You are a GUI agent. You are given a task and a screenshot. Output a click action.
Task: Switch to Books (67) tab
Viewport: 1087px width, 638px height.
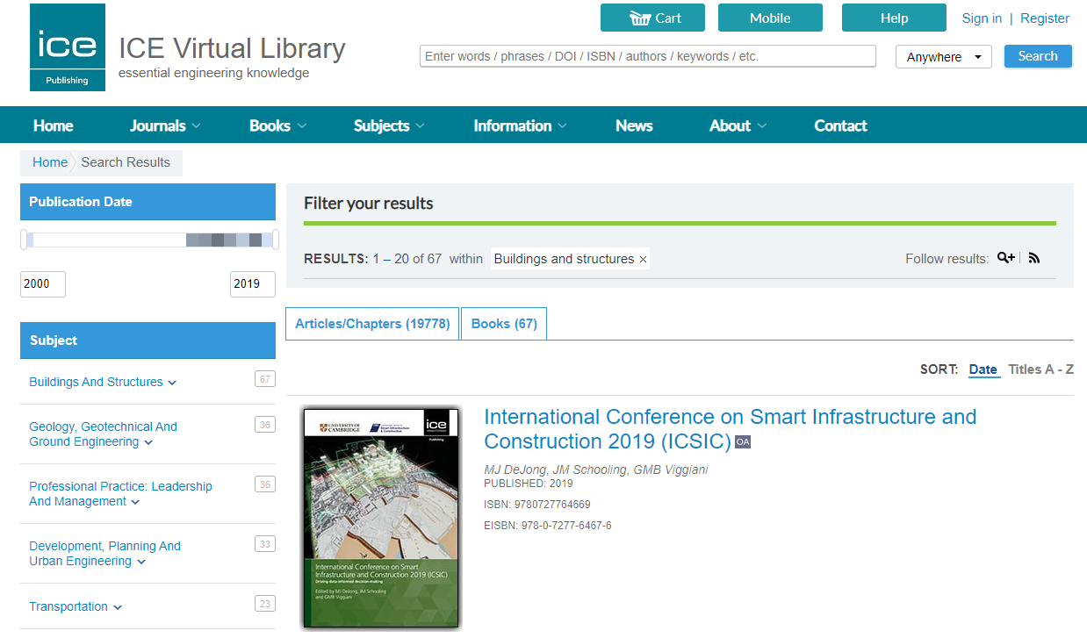pyautogui.click(x=504, y=324)
